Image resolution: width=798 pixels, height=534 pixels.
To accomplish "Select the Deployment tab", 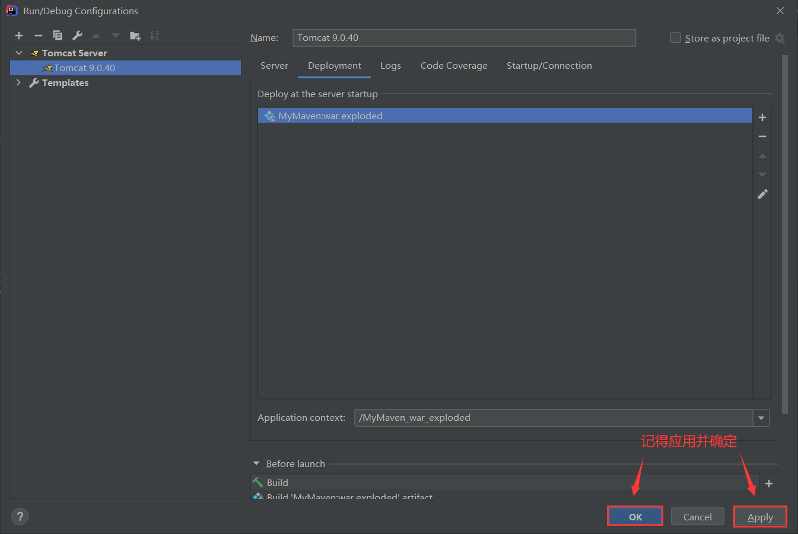I will (x=335, y=66).
